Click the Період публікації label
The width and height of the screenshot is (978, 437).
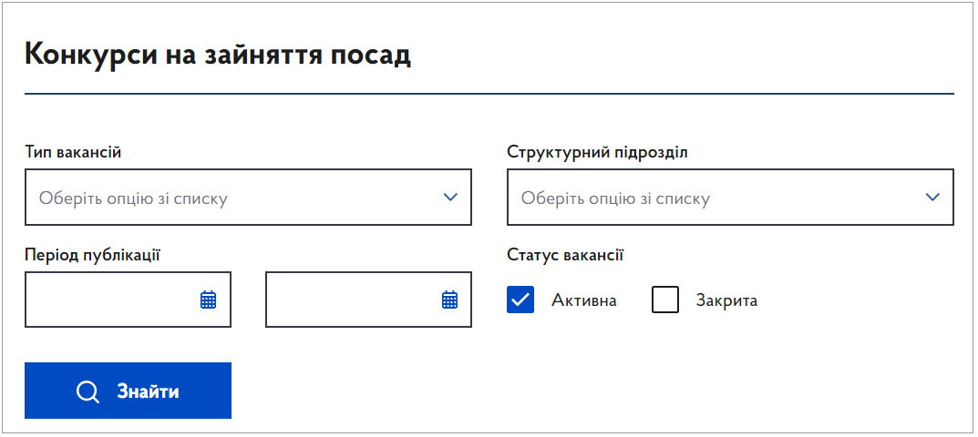(92, 255)
